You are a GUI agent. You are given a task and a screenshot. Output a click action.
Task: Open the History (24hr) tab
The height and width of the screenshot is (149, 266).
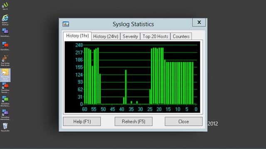(x=106, y=36)
